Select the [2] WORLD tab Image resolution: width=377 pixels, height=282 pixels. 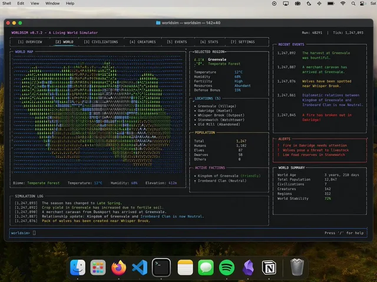64,42
